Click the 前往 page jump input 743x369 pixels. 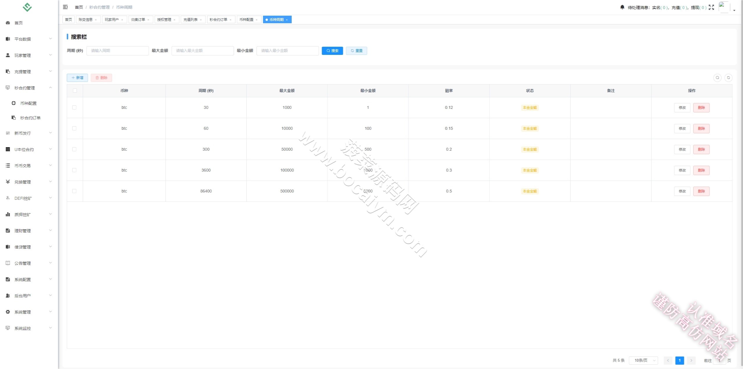pyautogui.click(x=719, y=360)
